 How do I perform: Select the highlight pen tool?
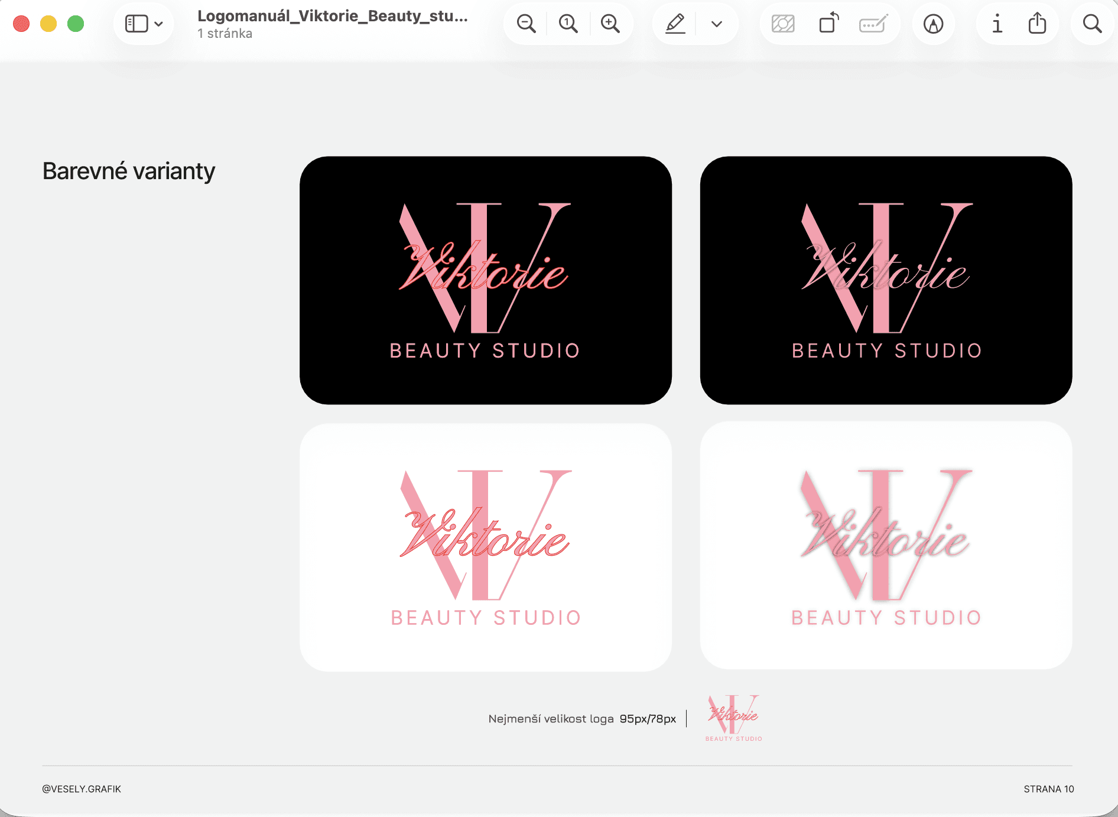[675, 24]
